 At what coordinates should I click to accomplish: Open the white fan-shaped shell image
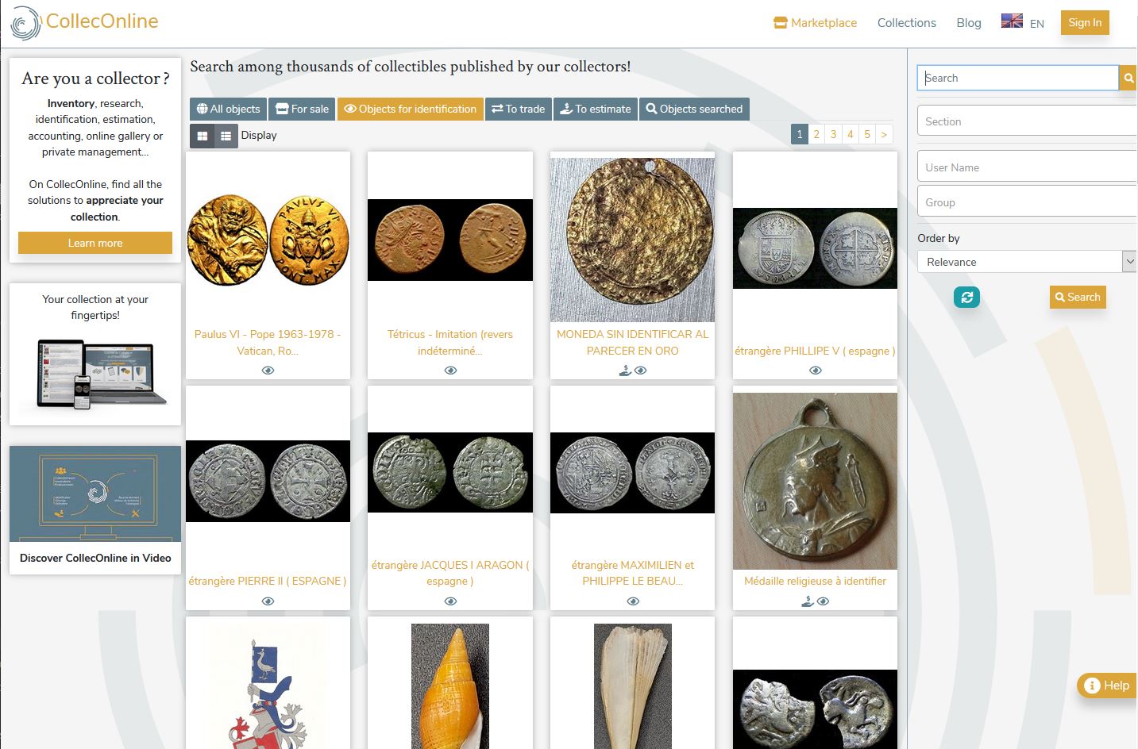coord(633,686)
